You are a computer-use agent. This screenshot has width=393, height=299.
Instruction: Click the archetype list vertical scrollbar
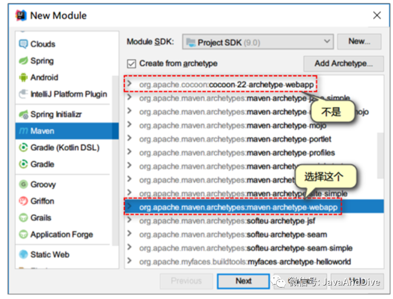380,155
